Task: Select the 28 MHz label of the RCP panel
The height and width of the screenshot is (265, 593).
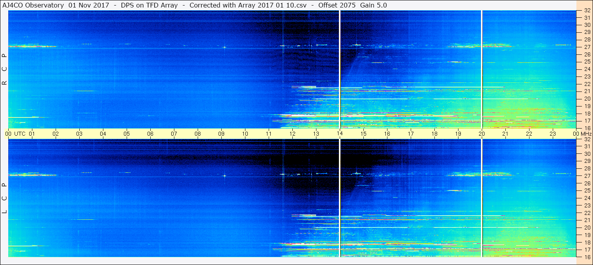Action: point(587,39)
